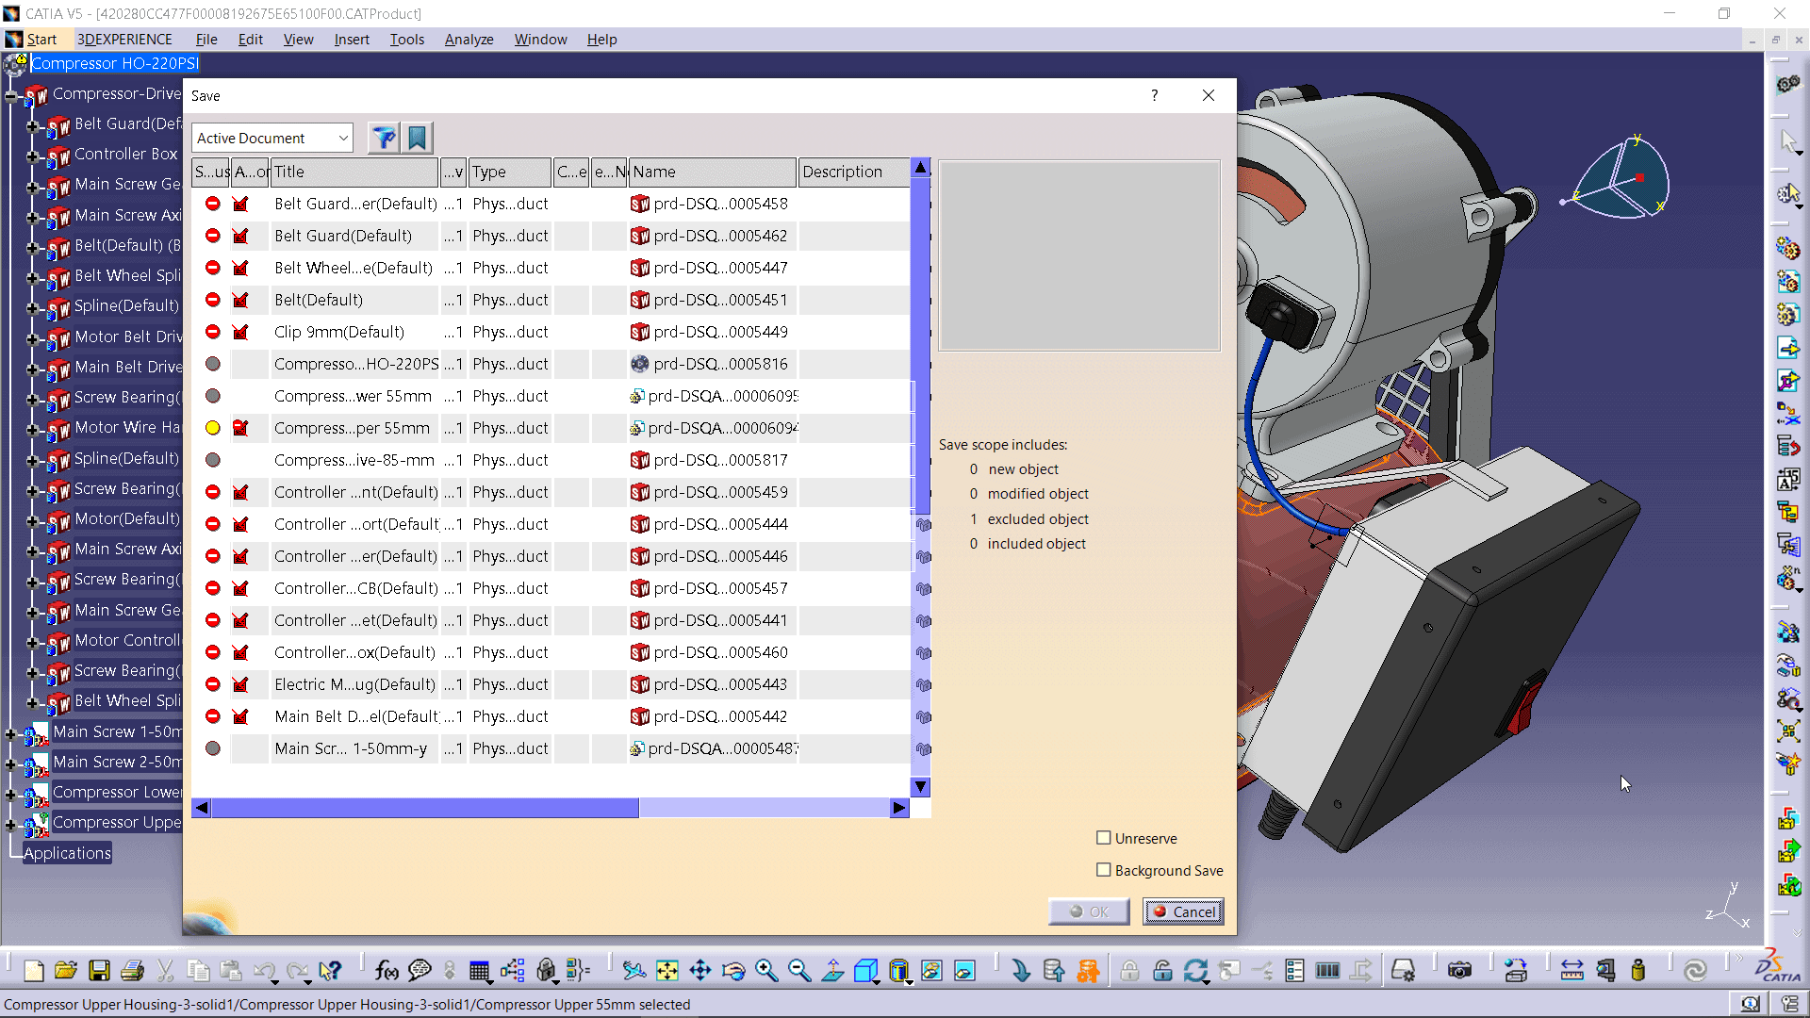
Task: Open the Analyze menu
Action: click(469, 39)
